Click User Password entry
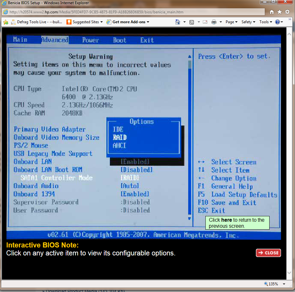This screenshot has width=295, height=292. [x=36, y=210]
